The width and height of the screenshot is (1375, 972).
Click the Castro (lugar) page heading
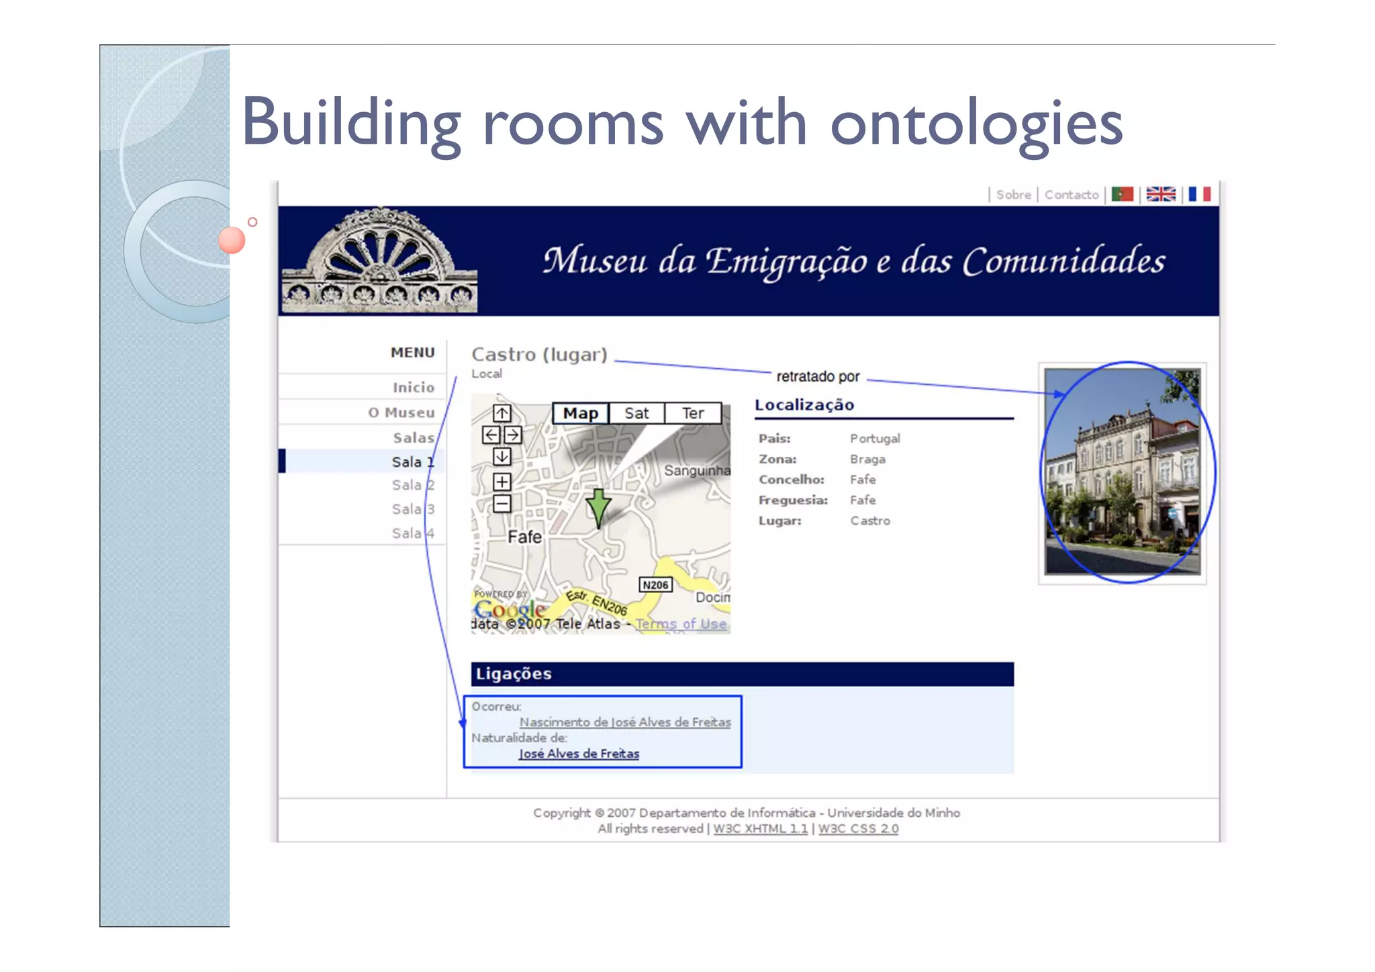click(x=539, y=354)
